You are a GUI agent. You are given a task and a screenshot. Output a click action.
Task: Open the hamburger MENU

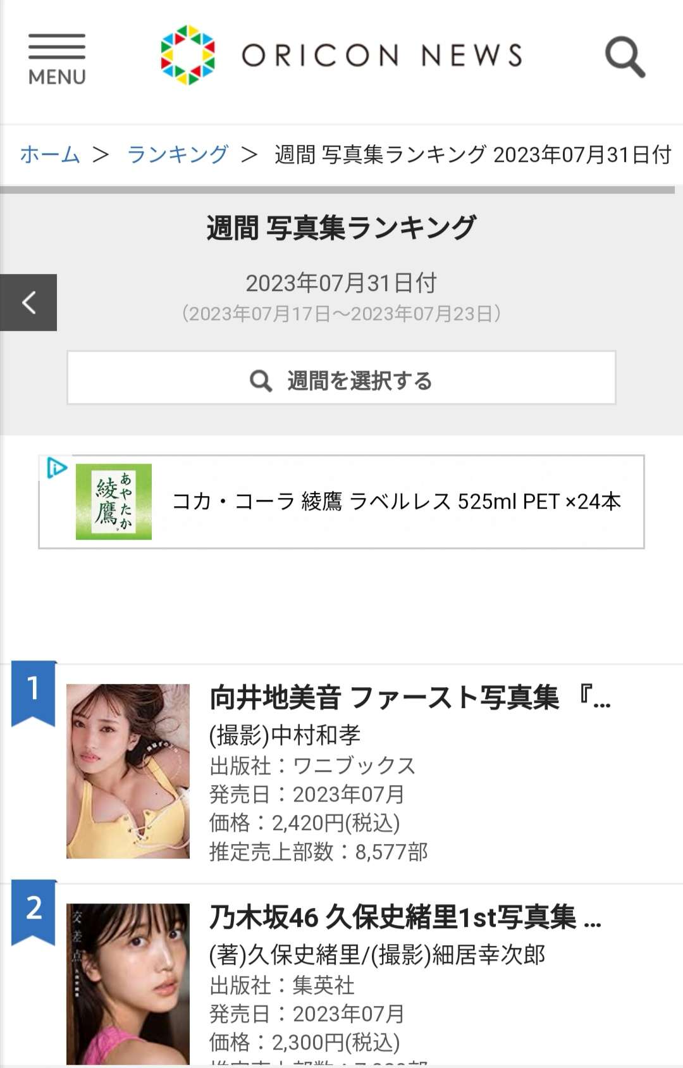[56, 59]
